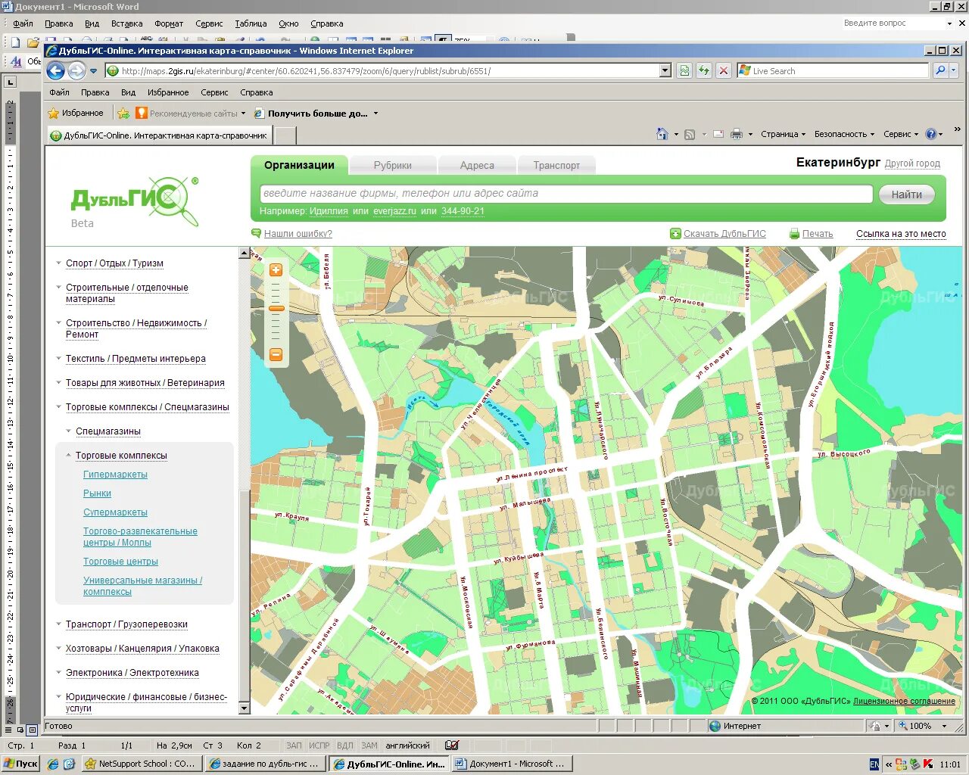This screenshot has width=969, height=775.
Task: Click the Найти search button
Action: [x=907, y=195]
